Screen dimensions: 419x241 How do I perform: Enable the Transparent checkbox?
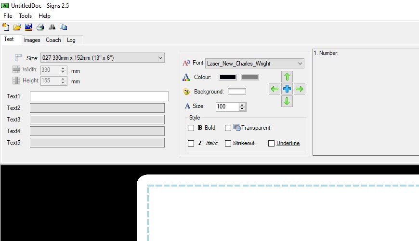point(228,128)
